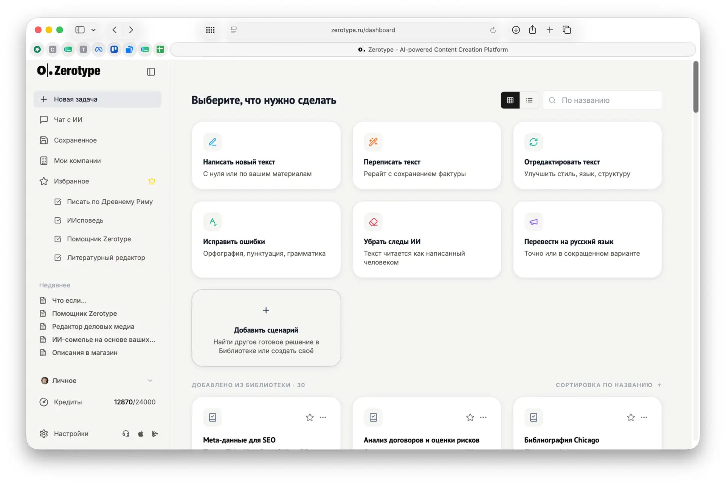This screenshot has height=484, width=726.
Task: Open the Meta pinned tab
Action: click(x=99, y=50)
